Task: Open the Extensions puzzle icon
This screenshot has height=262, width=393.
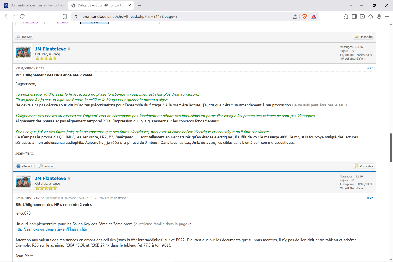Action: coord(346,17)
